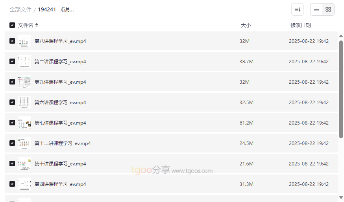The height and width of the screenshot is (202, 344).
Task: Deselect the 第十二讲课程学习_ev.mp4 checkbox
Action: click(x=12, y=143)
